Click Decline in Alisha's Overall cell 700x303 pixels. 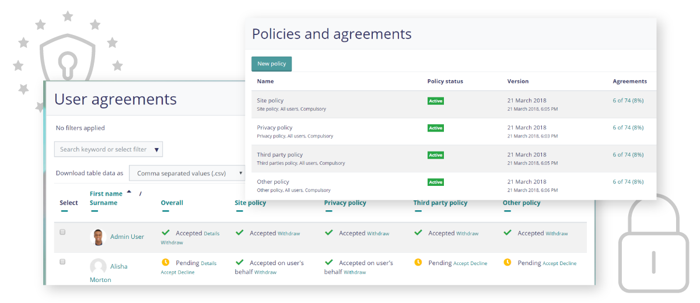pyautogui.click(x=186, y=272)
